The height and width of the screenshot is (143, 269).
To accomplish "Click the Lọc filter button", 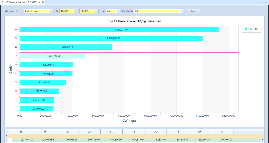I will coord(193,11).
